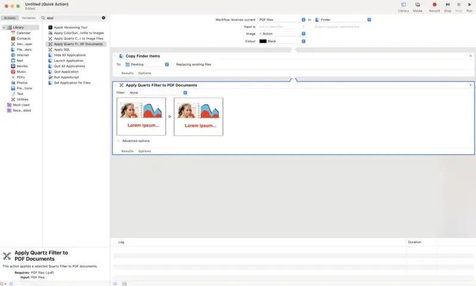The height and width of the screenshot is (286, 476).
Task: Show the variables view icon at bottom
Action: [124, 284]
